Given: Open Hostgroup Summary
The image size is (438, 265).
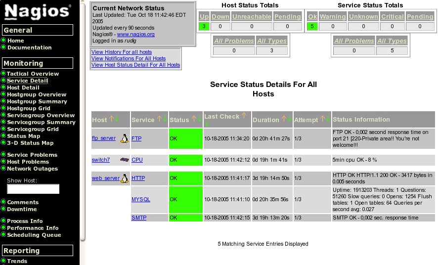Looking at the screenshot, I should pyautogui.click(x=37, y=101).
